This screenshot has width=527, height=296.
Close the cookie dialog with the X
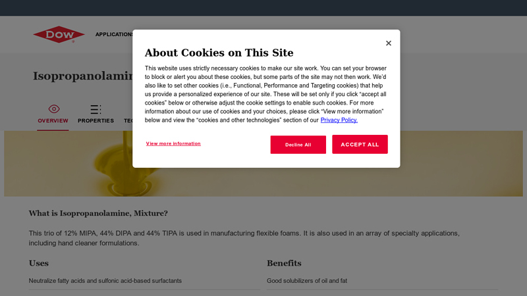coord(389,43)
